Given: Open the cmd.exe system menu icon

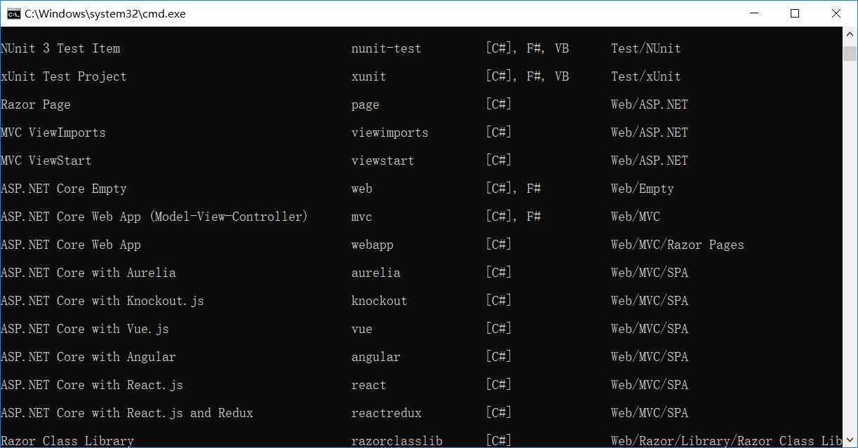Looking at the screenshot, I should click(13, 13).
